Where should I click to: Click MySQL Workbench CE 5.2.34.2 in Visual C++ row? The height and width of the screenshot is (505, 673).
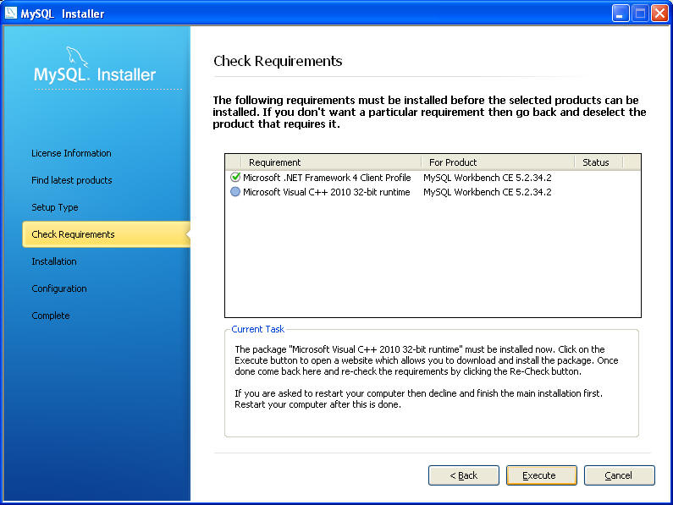487,192
